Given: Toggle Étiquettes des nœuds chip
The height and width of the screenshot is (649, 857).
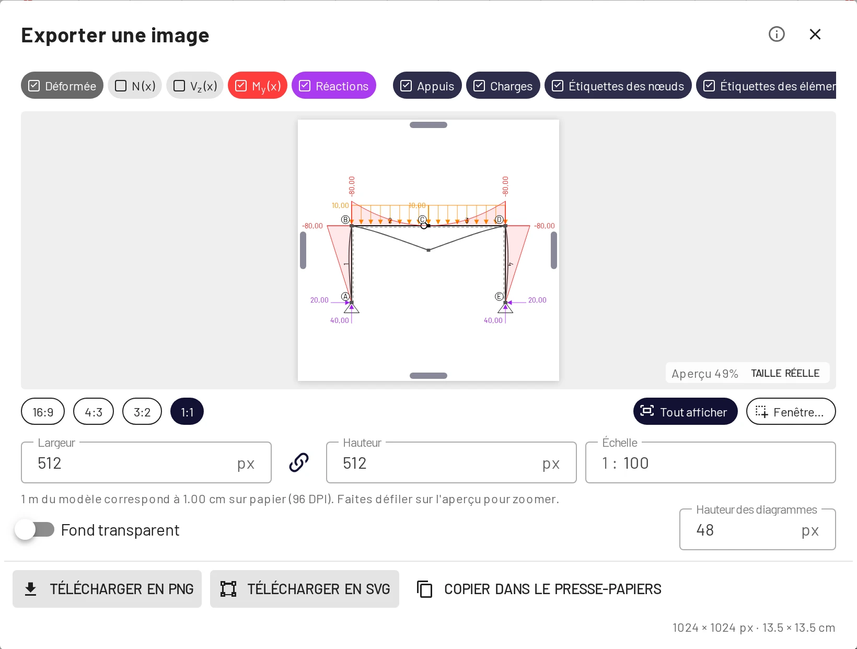Looking at the screenshot, I should tap(618, 86).
